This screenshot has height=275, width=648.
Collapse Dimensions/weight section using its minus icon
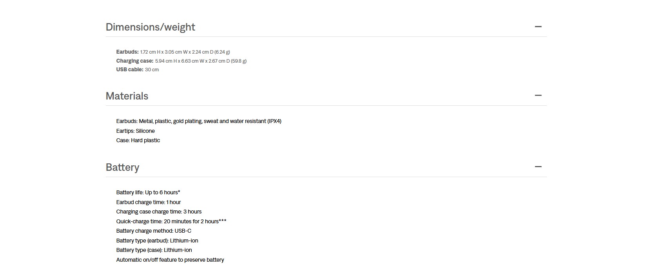point(538,27)
